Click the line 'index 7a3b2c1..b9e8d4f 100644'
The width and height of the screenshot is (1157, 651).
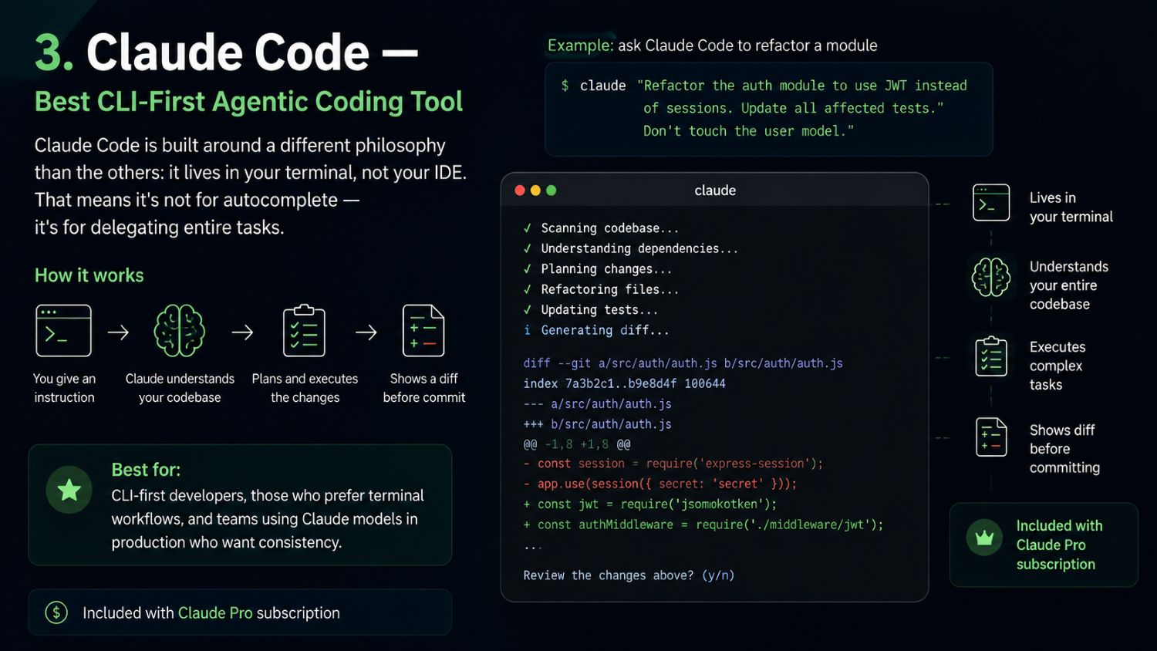624,383
